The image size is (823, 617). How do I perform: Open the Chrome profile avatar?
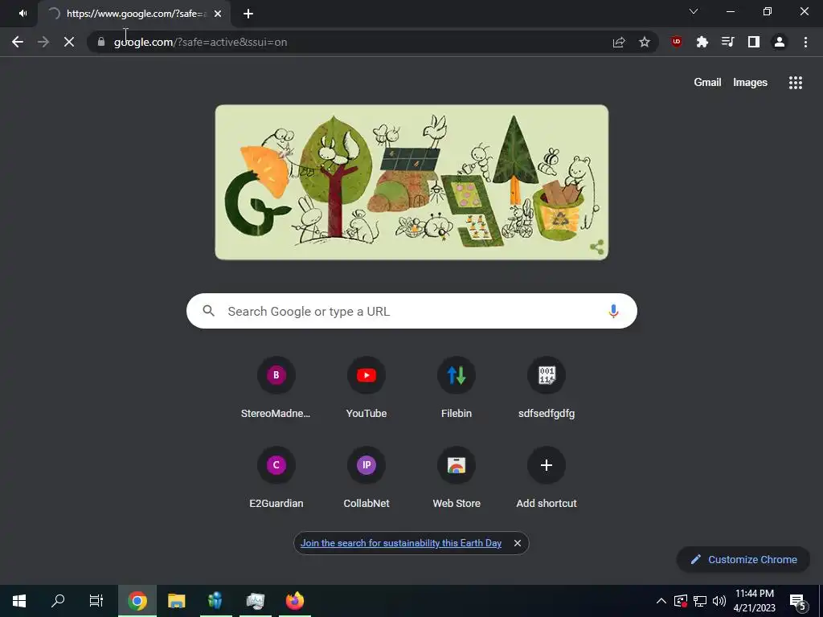coord(780,42)
